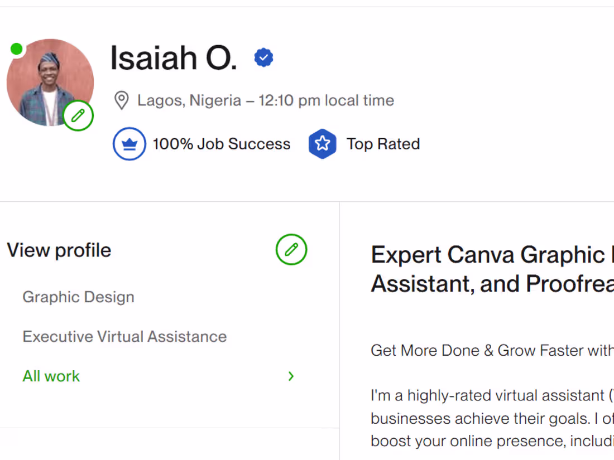
Task: Expand All work using the right chevron
Action: [x=290, y=376]
